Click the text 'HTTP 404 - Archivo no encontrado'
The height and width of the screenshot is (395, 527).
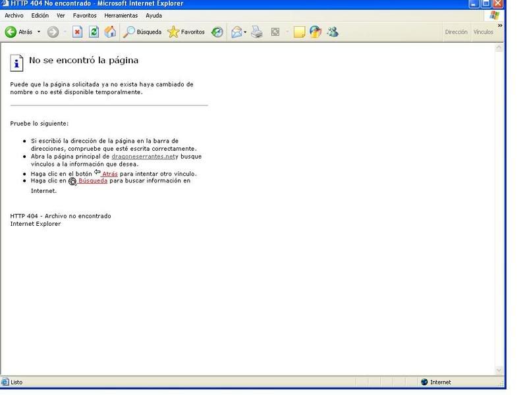61,216
